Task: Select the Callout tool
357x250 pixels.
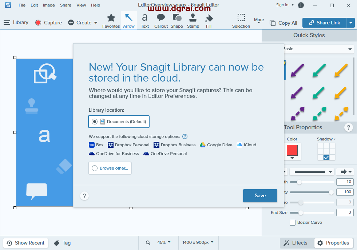Action: 161,21
